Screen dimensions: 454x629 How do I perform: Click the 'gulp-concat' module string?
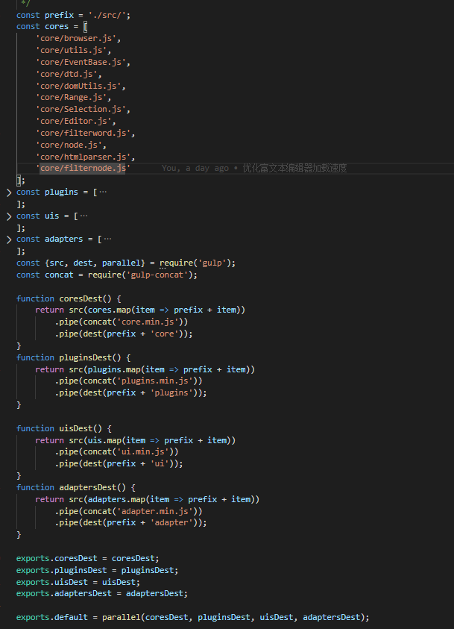click(157, 275)
